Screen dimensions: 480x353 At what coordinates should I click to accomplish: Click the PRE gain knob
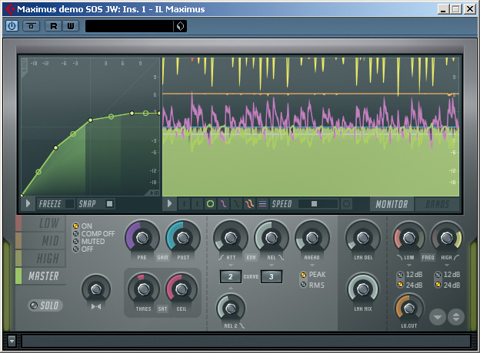[x=142, y=238]
